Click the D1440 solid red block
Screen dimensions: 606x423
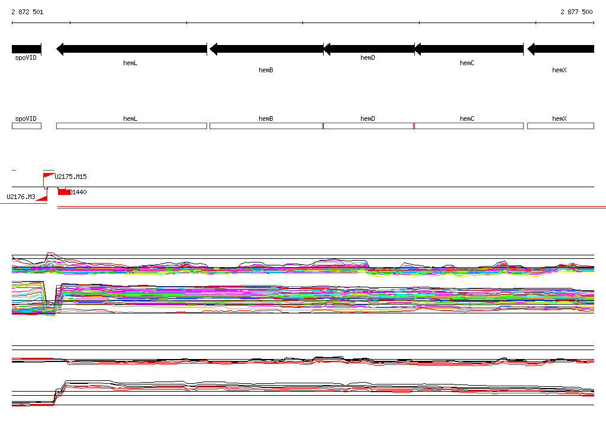[x=64, y=192]
